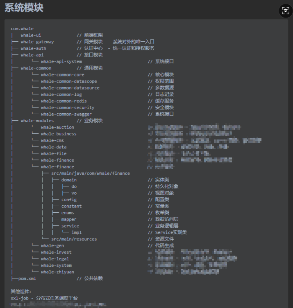
Task: Select whale-system entry
Action: tap(56, 265)
